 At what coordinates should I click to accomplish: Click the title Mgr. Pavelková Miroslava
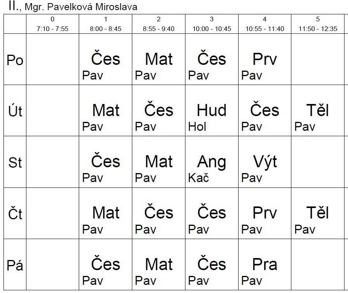[81, 7]
